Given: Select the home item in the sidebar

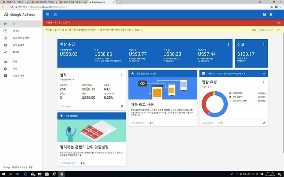Looking at the screenshot, I should pos(21,24).
